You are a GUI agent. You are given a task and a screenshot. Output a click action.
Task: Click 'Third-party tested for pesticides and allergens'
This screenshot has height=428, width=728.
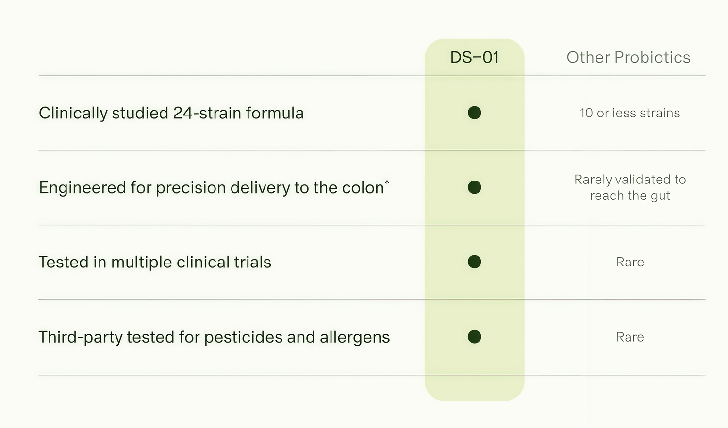tap(214, 337)
